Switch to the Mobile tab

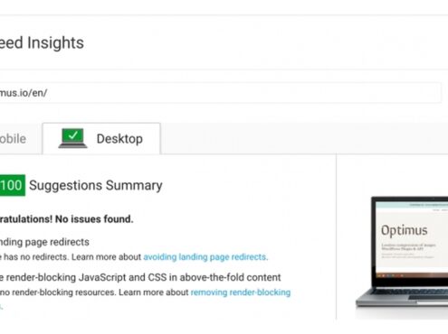(x=18, y=139)
